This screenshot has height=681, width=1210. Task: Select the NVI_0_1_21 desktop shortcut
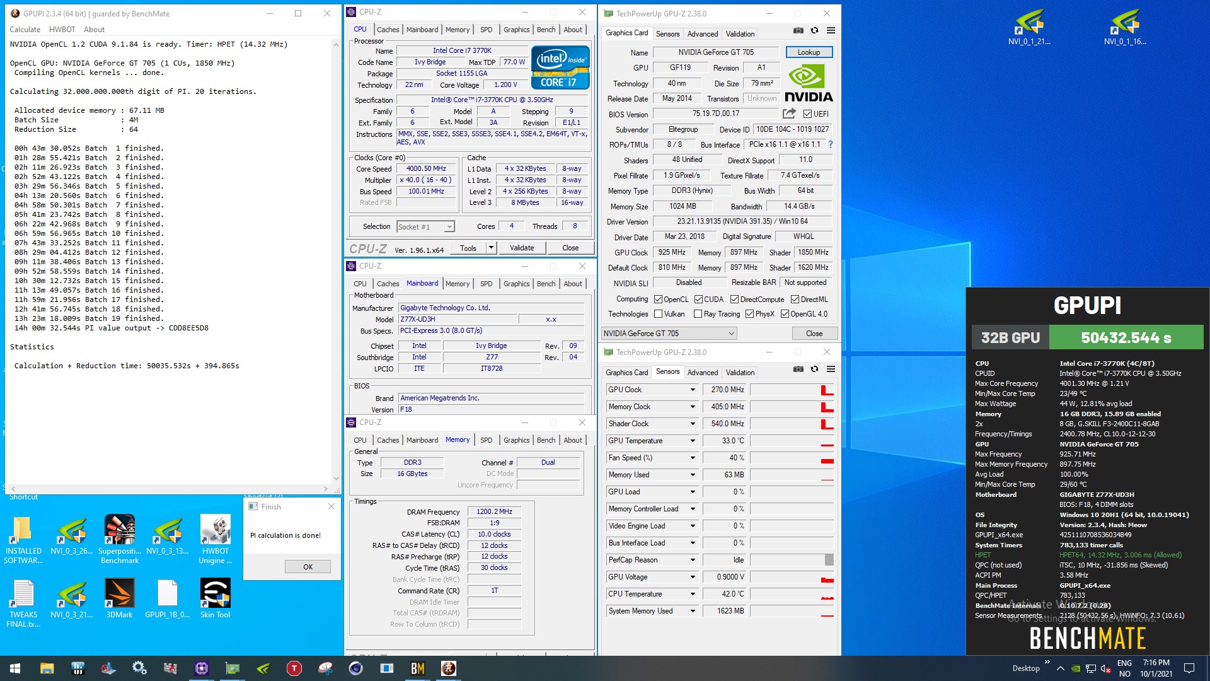pos(1029,28)
